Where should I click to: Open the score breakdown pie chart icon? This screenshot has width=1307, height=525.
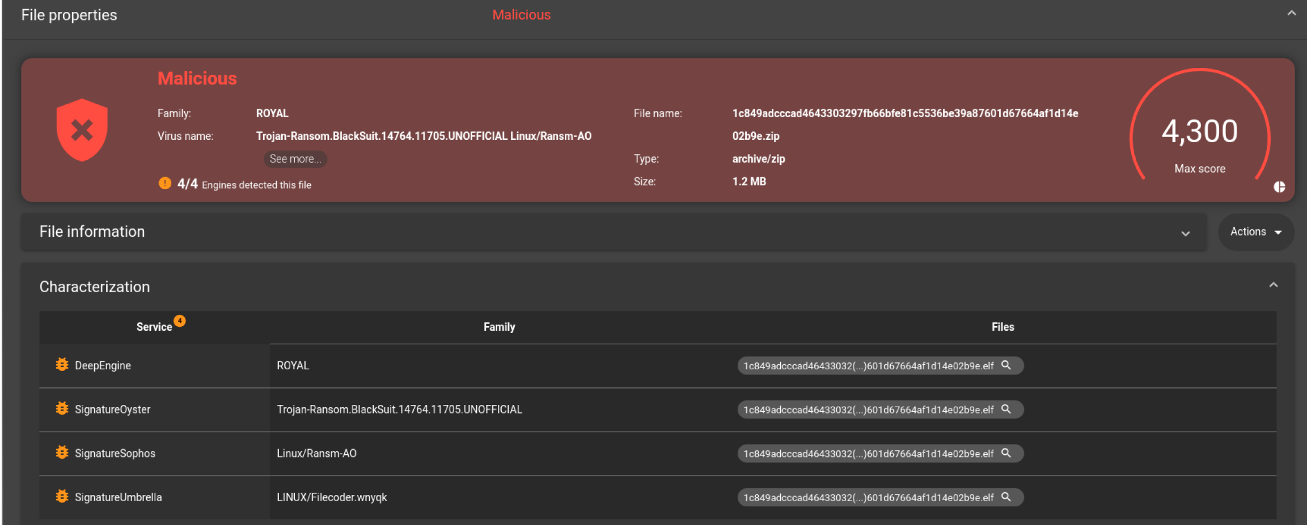point(1279,187)
